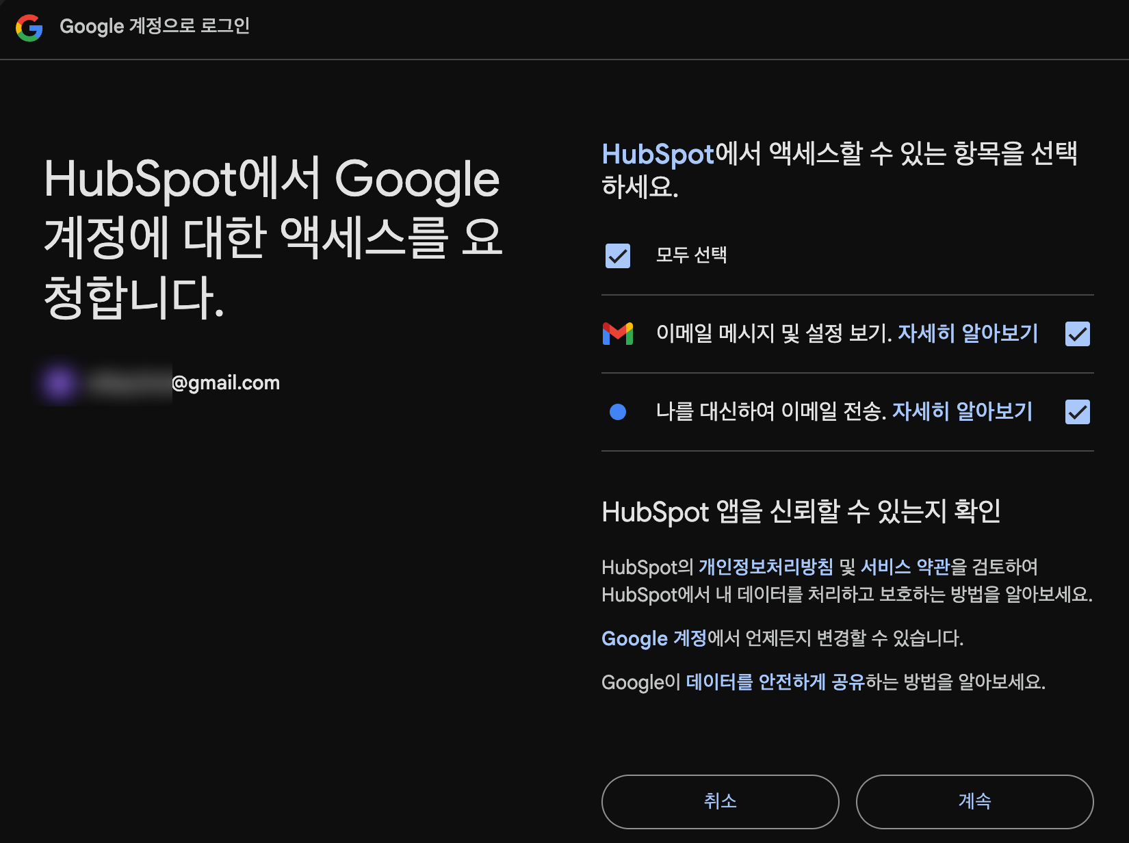
Task: Open the 서비스 약관 link
Action: click(x=905, y=567)
